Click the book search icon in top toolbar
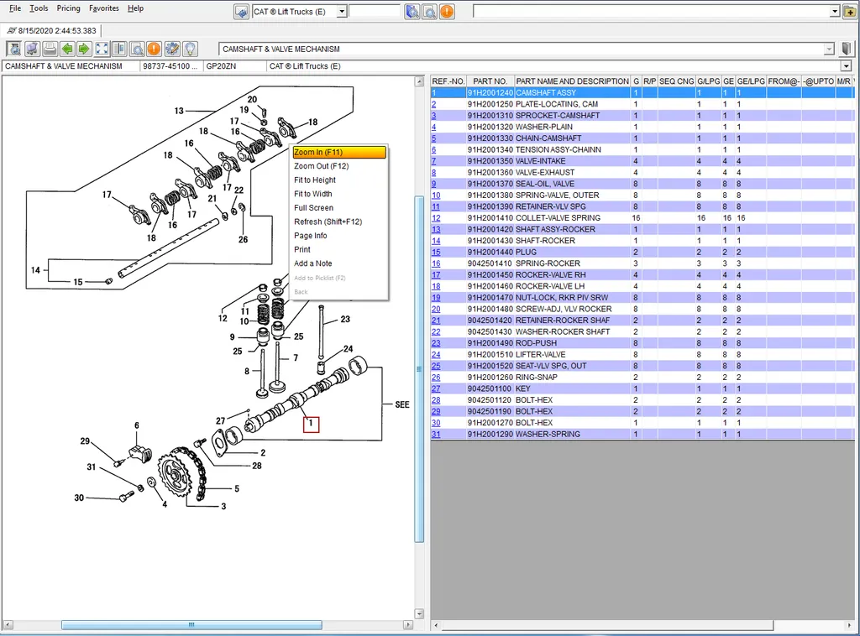 [412, 12]
